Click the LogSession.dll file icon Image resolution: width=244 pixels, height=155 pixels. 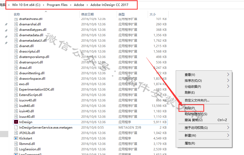point(16,149)
